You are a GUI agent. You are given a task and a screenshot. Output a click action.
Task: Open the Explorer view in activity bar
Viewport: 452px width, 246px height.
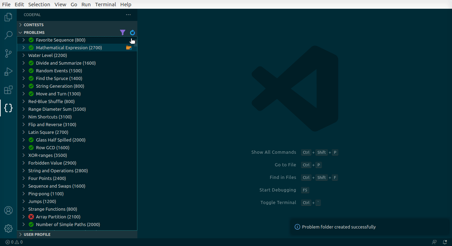click(x=8, y=17)
